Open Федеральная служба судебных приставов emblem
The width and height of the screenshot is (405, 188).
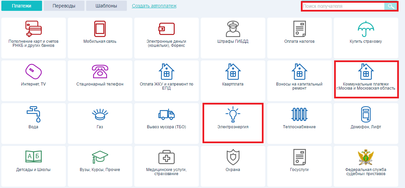(x=366, y=157)
